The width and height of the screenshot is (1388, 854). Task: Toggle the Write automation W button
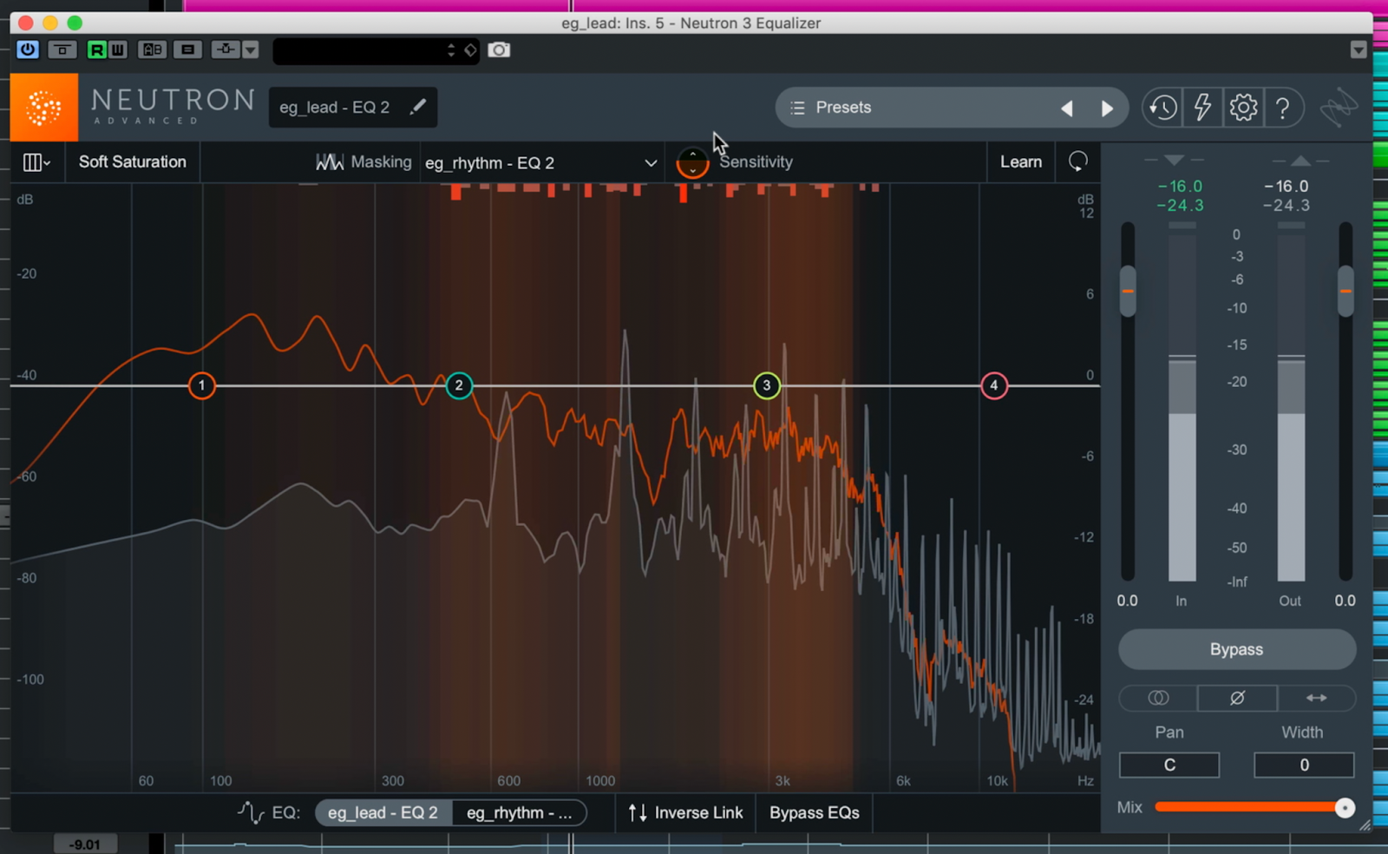pos(118,49)
